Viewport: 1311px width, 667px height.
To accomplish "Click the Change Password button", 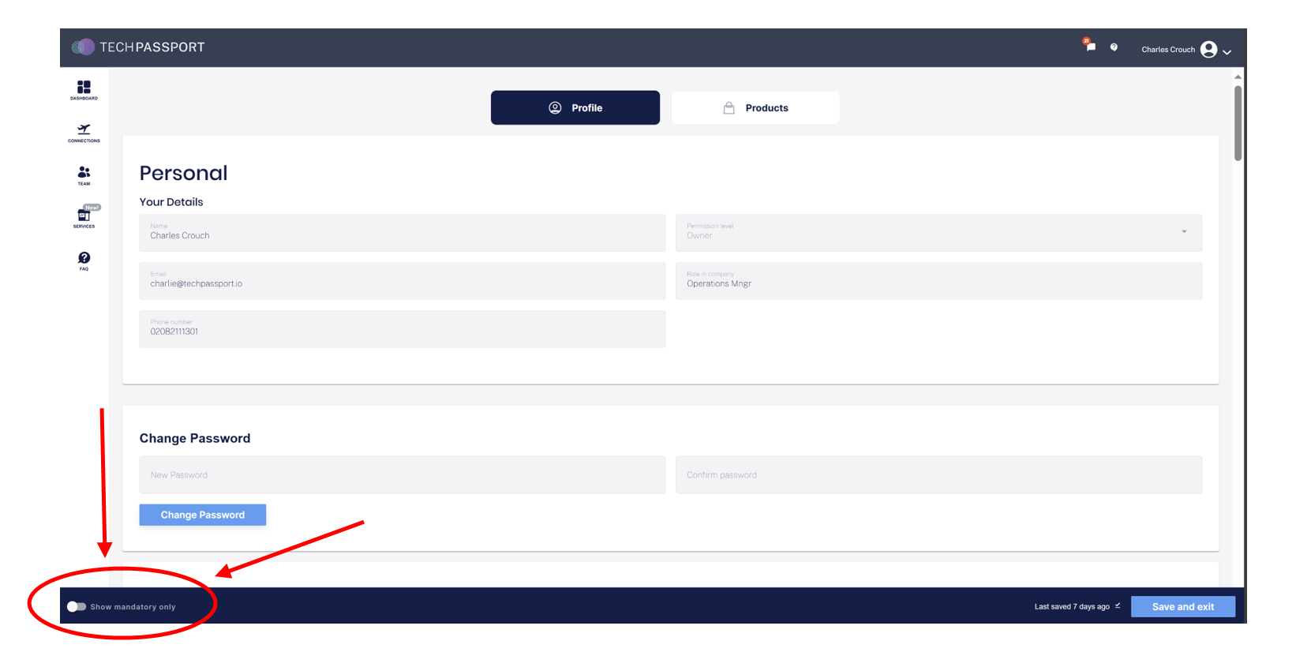I will [x=203, y=515].
